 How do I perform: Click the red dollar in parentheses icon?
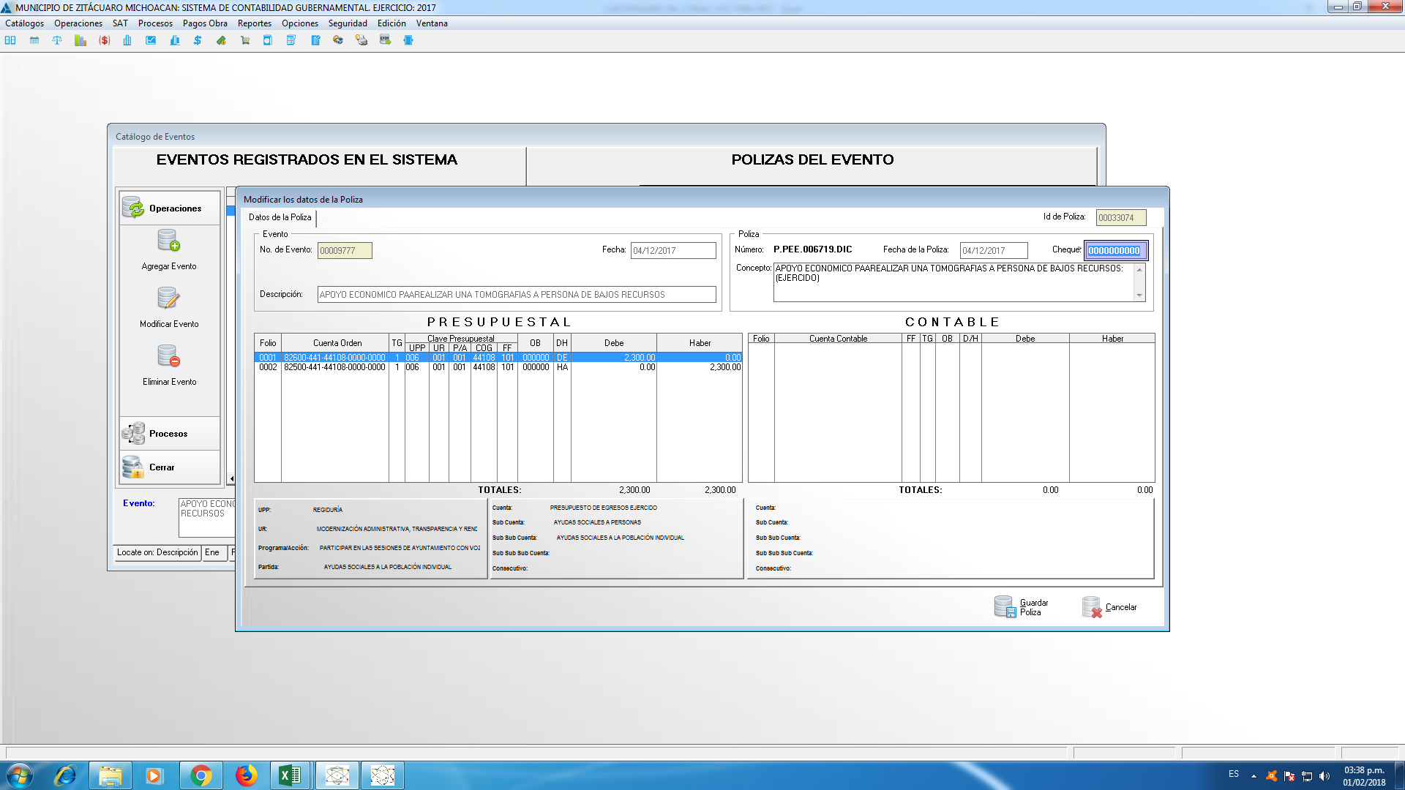coord(105,40)
